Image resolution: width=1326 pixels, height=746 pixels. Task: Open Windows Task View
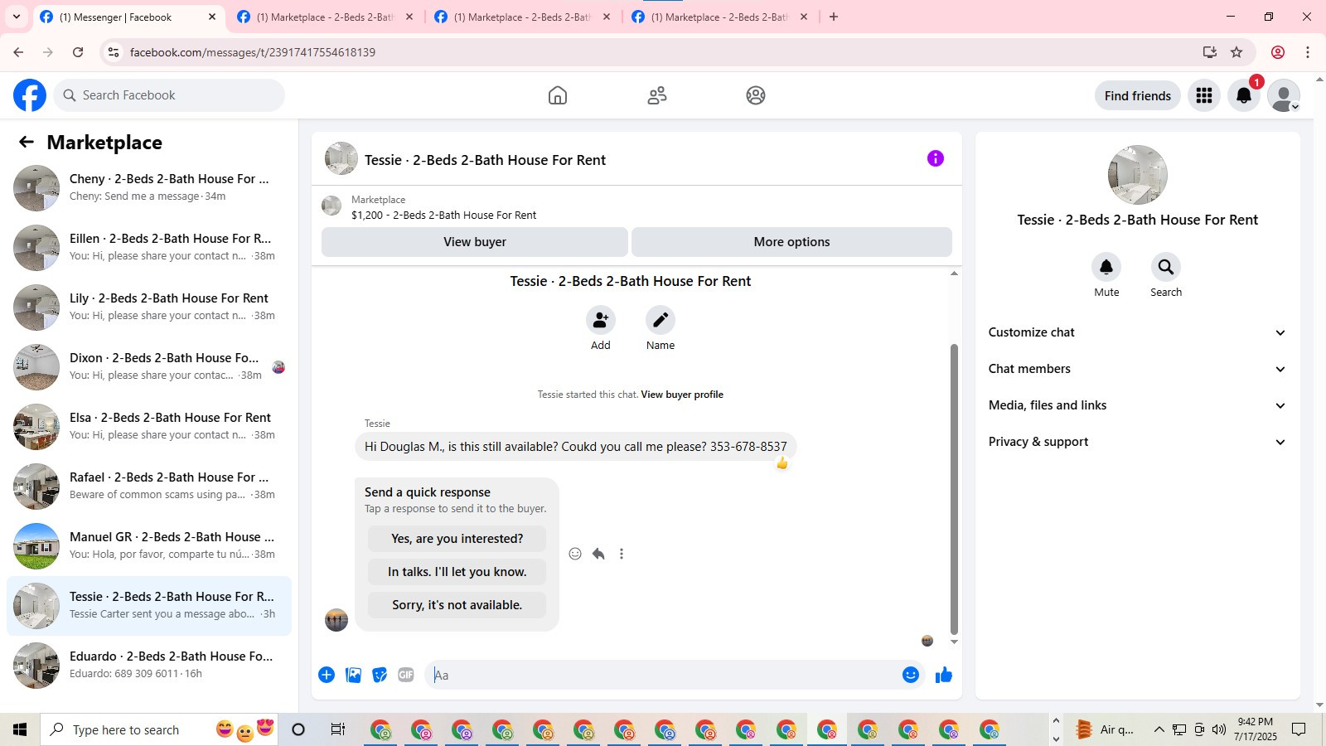338,729
